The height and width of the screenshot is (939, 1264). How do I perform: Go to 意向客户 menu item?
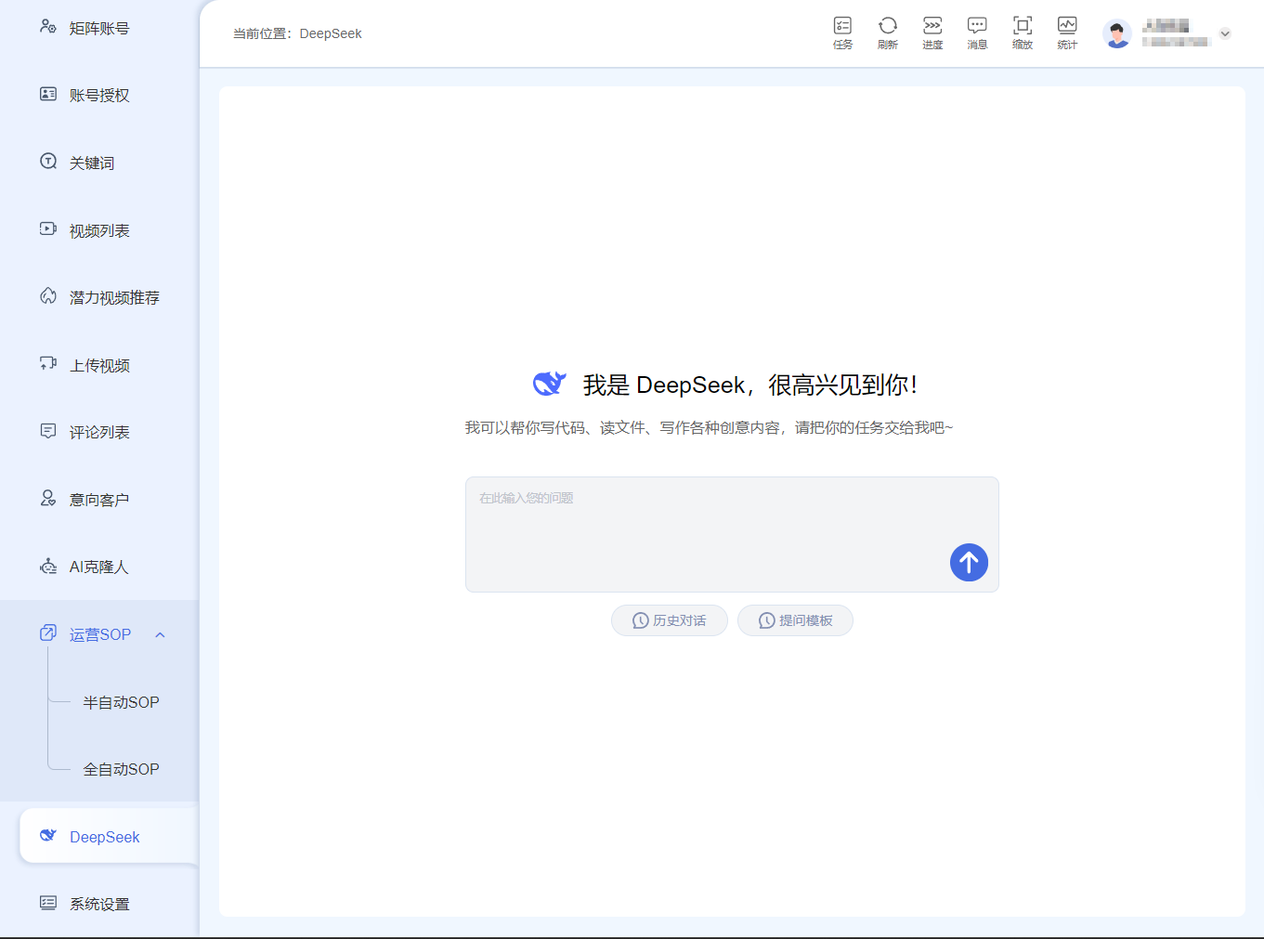coord(99,500)
